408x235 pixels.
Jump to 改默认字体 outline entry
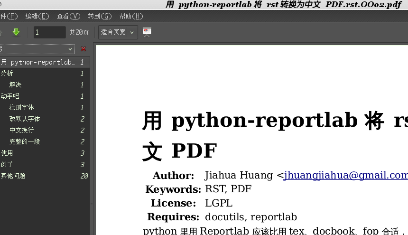(x=25, y=119)
